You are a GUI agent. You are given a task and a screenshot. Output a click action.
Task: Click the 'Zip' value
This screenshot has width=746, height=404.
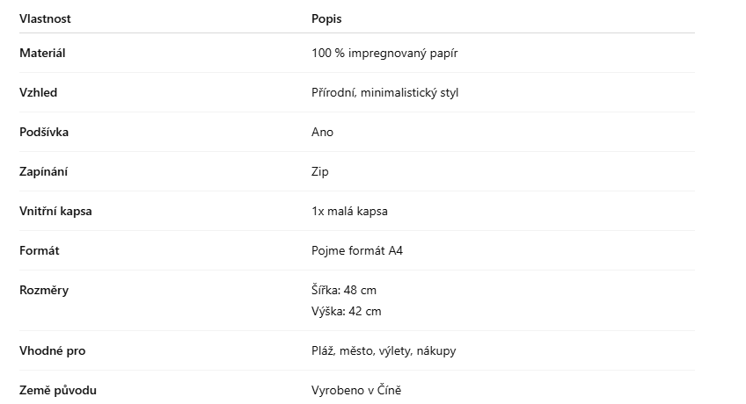pyautogui.click(x=319, y=171)
